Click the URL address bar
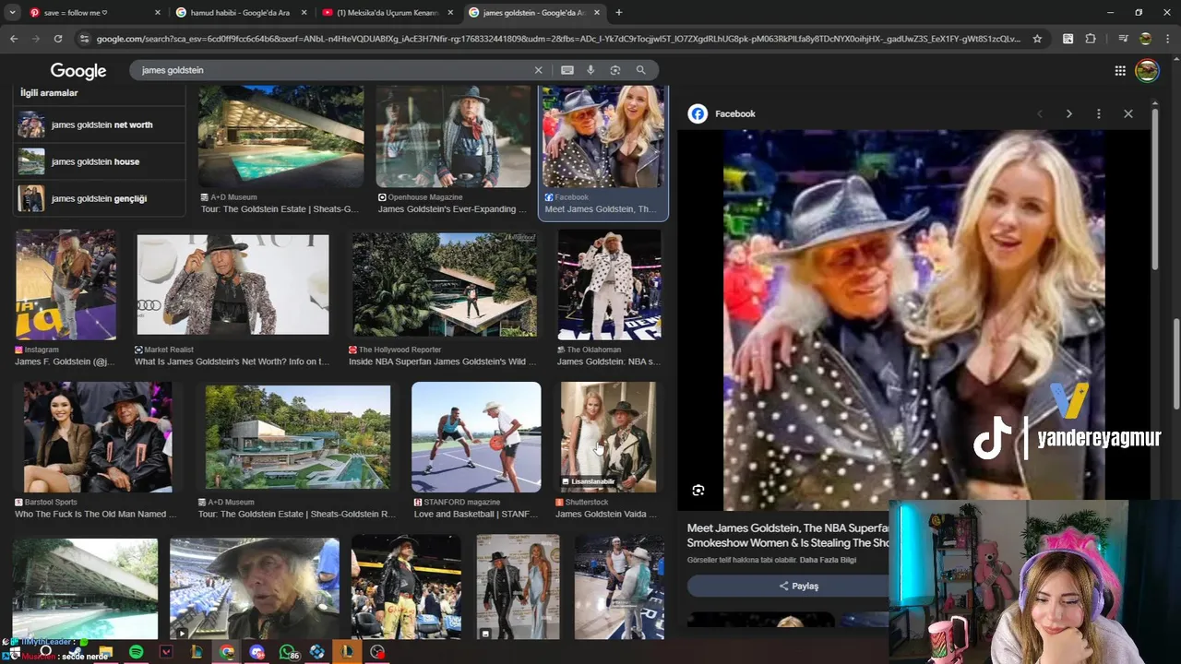Screen dimensions: 1181x664 tap(558, 39)
